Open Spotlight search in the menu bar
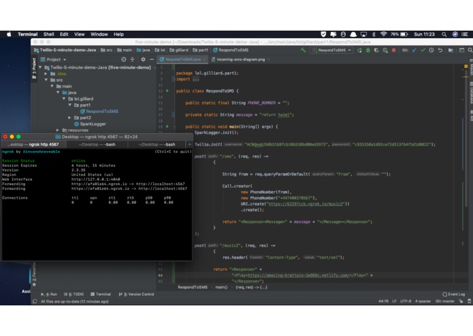The width and height of the screenshot is (473, 336). tap(444, 35)
